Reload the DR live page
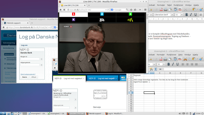Image resolution: width=204 pixels, height=115 pixels. tap(108, 10)
